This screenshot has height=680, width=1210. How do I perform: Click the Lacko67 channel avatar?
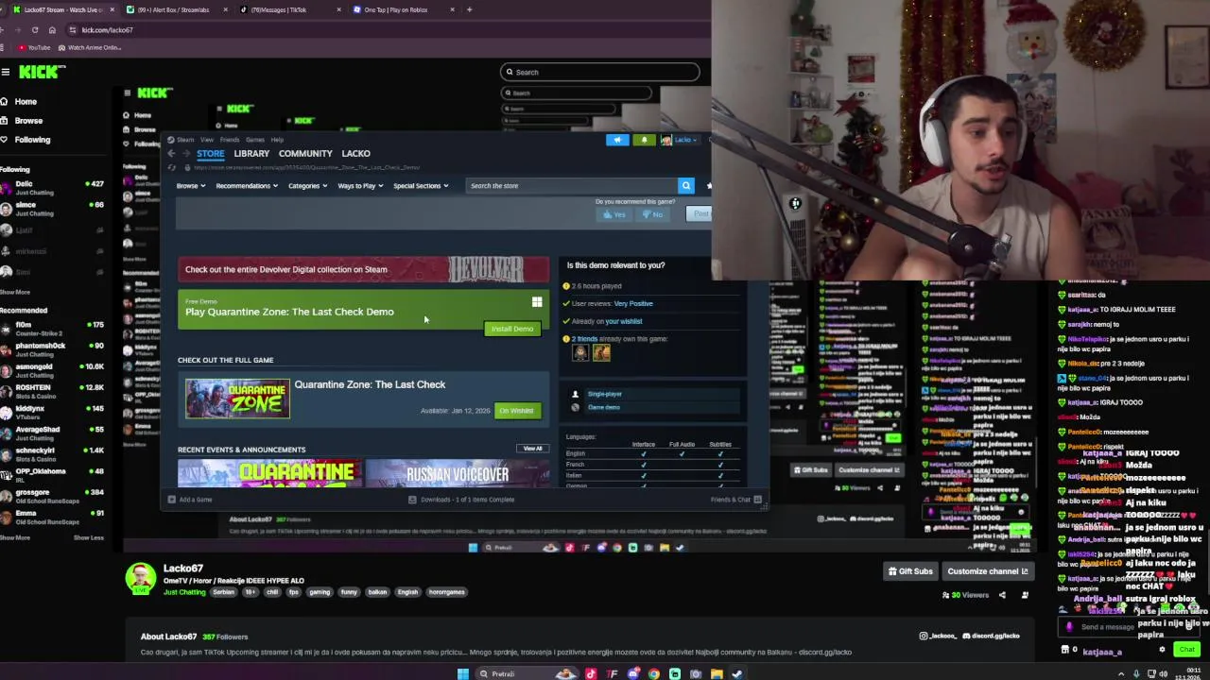point(141,578)
